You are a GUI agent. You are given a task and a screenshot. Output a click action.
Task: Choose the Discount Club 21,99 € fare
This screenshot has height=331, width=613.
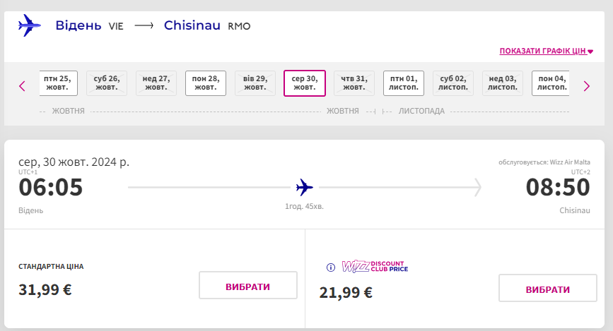tap(547, 289)
